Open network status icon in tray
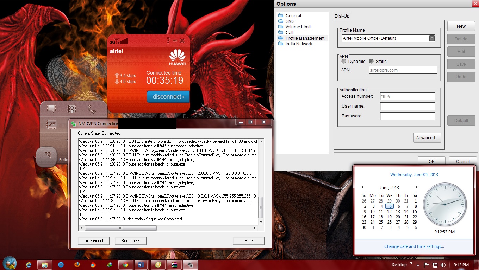The width and height of the screenshot is (479, 270). pos(435,265)
